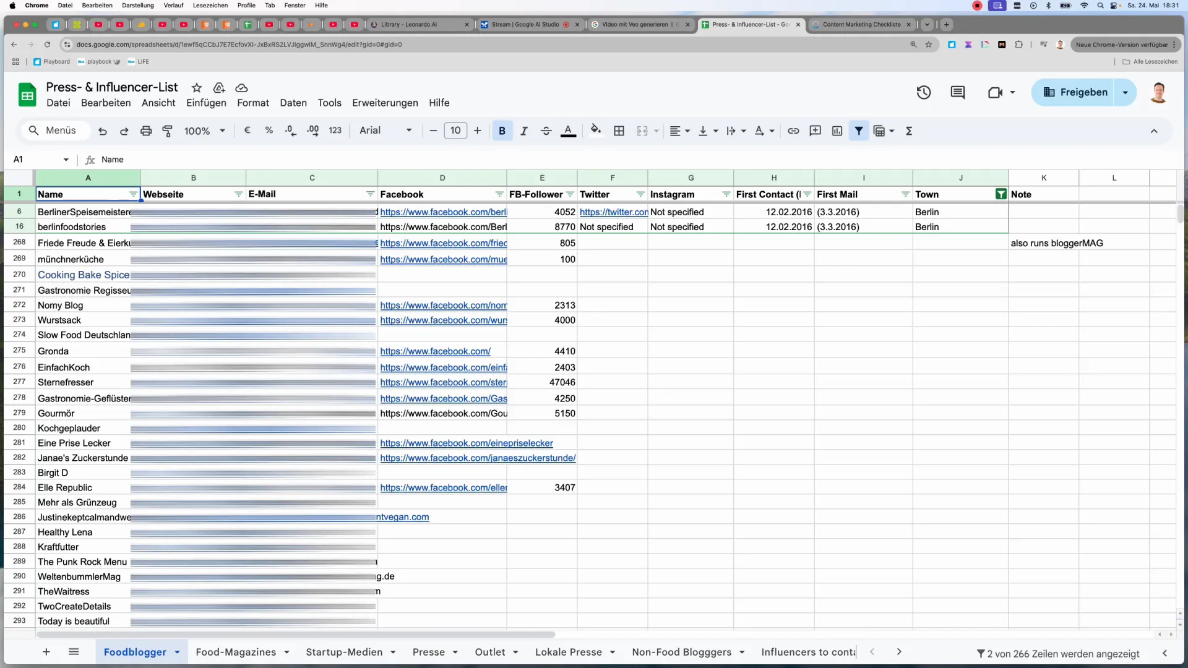Decrease decimal places icon
Viewport: 1188px width, 668px height.
tap(290, 131)
